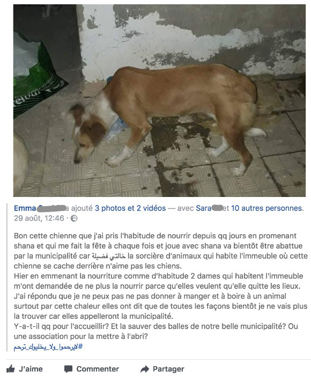Like the post via J'aime label

[31, 369]
